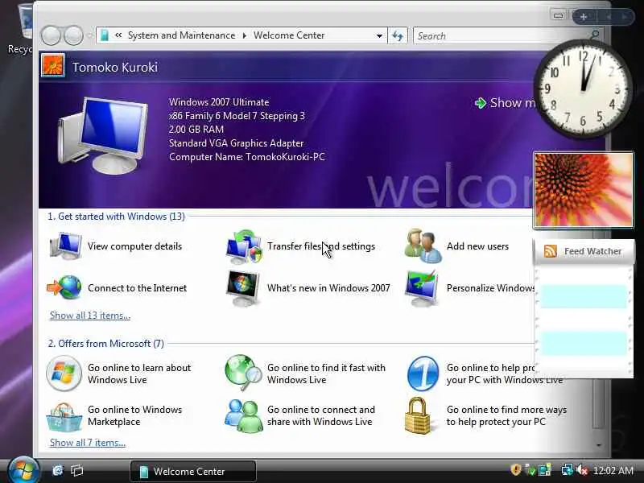Open the Start menu orb

(x=23, y=471)
